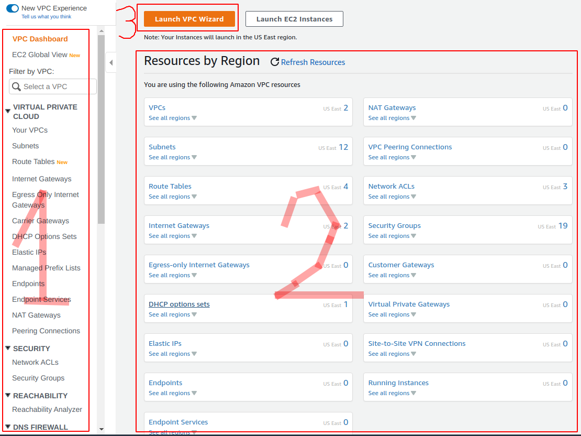
Task: Click the Network ACLs count 3
Action: click(565, 186)
